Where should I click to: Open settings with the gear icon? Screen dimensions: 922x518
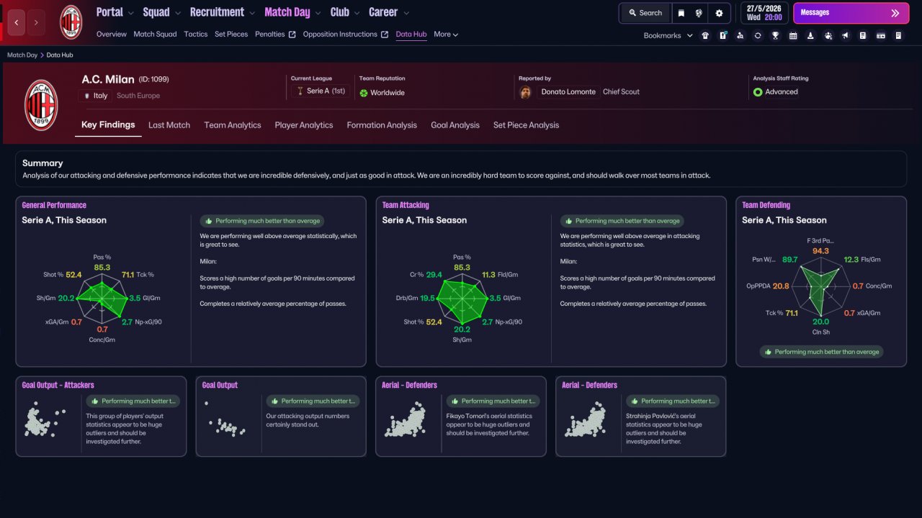(719, 13)
